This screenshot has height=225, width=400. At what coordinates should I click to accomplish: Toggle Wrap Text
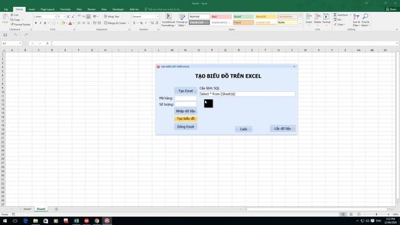tap(111, 17)
